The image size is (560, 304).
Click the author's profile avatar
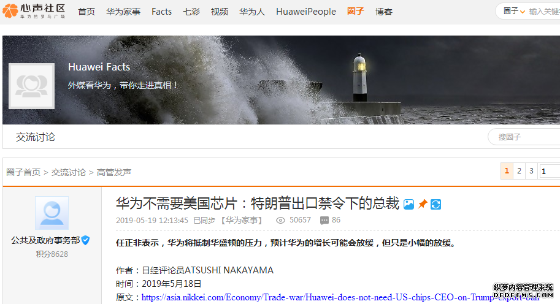[x=52, y=213]
